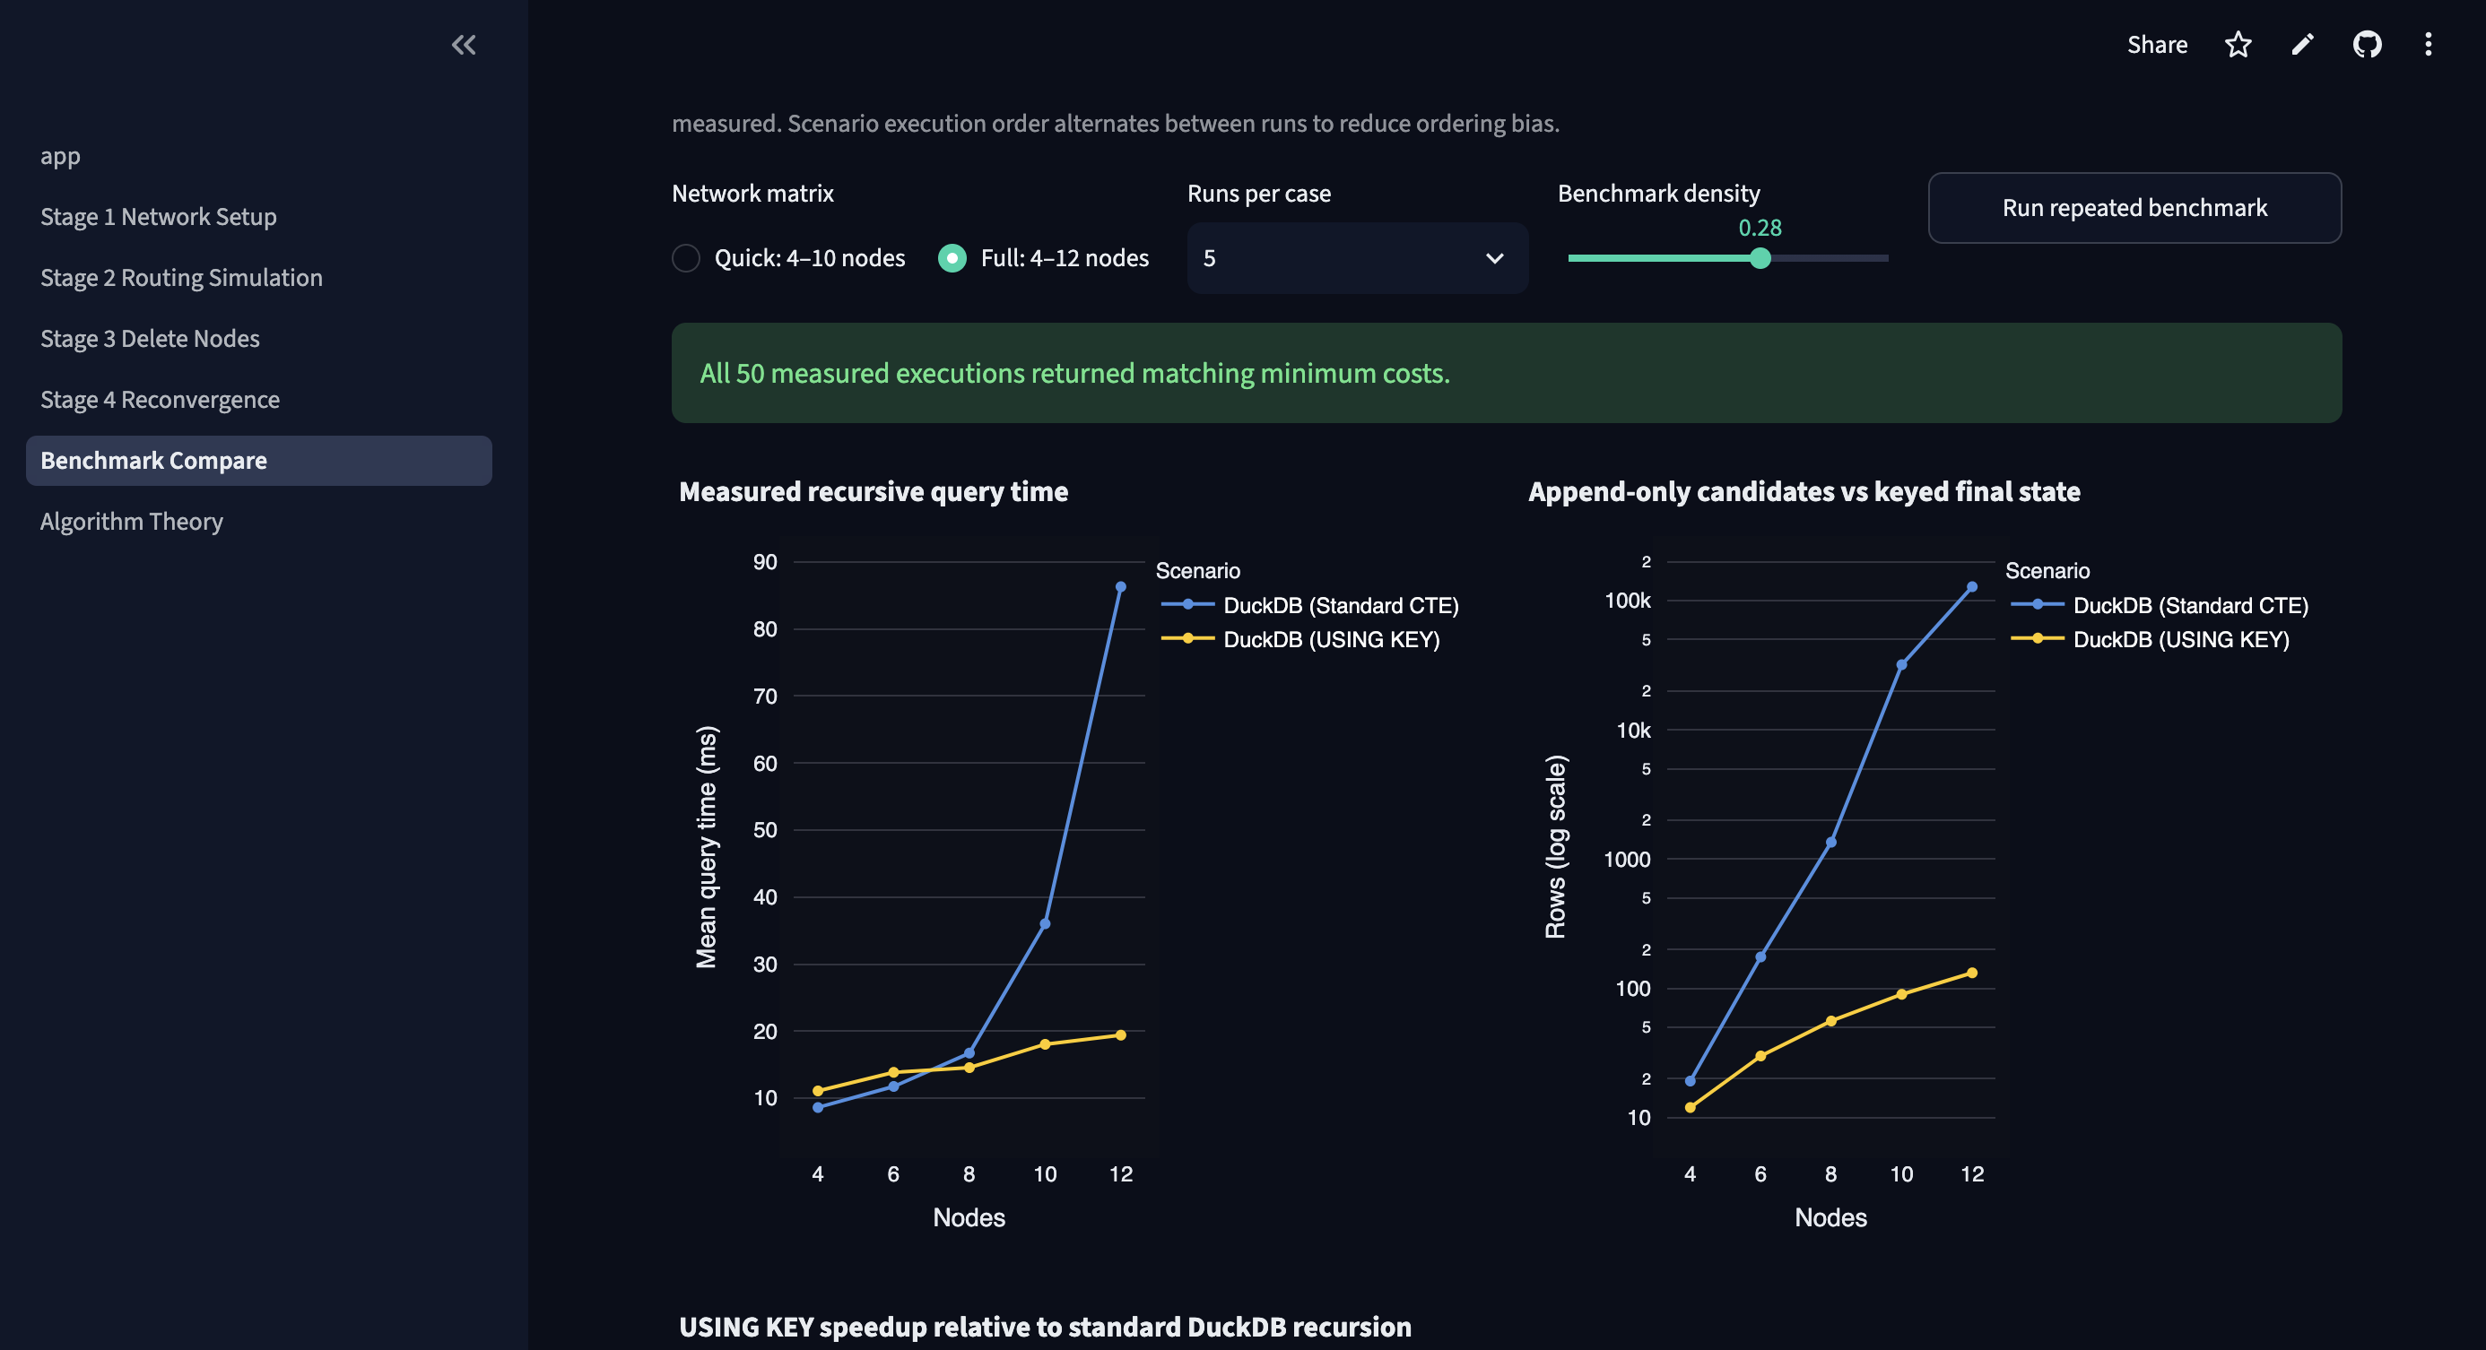Click the 'Network matrix' label
This screenshot has width=2486, height=1350.
click(752, 193)
